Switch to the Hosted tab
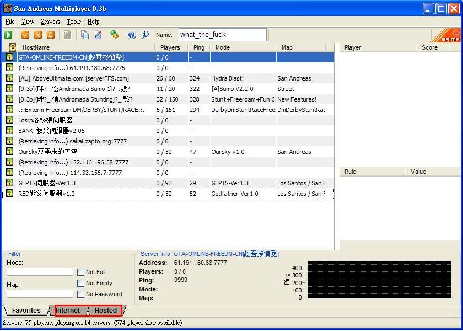The width and height of the screenshot is (463, 331). tap(105, 311)
